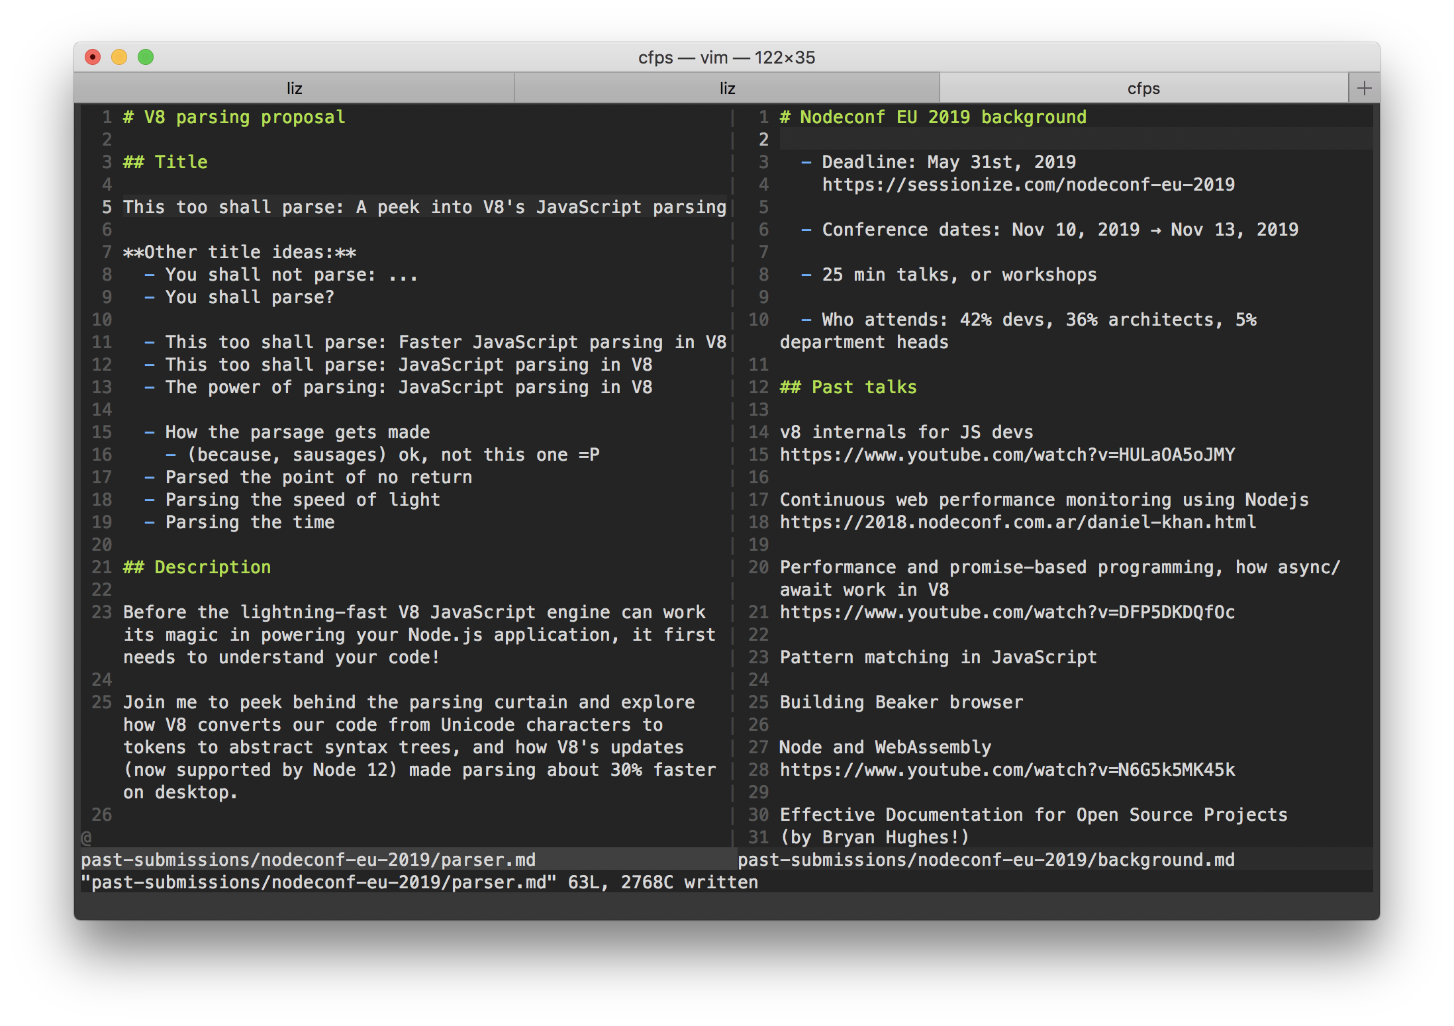Viewport: 1454px width, 1026px height.
Task: Click the YouTube link ending N6G5k5MK45k
Action: pyautogui.click(x=1006, y=770)
